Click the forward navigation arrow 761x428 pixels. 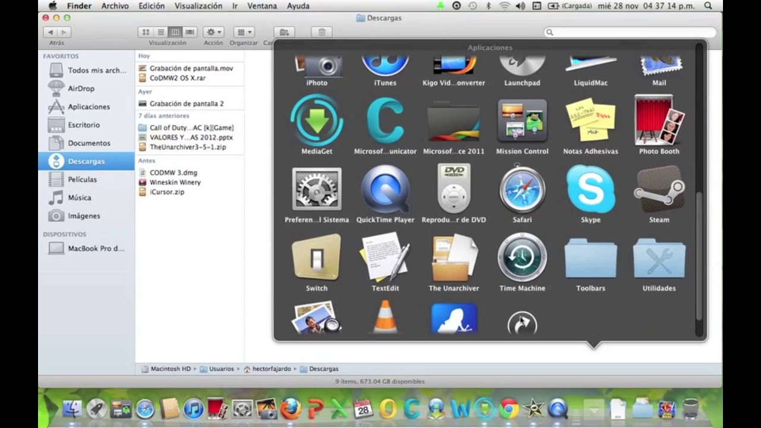click(x=64, y=32)
